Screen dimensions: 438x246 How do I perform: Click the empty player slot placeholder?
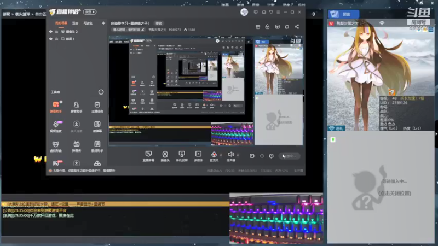tap(381, 187)
